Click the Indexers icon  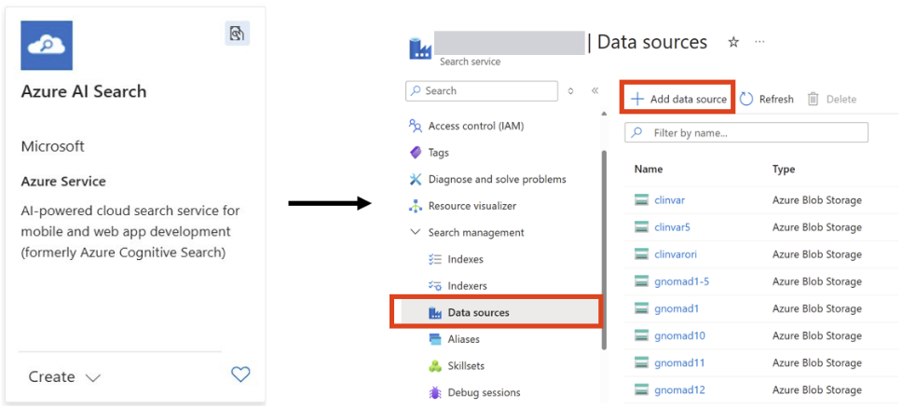coord(435,286)
